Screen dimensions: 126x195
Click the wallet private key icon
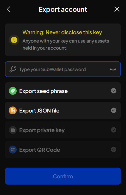click(13, 130)
